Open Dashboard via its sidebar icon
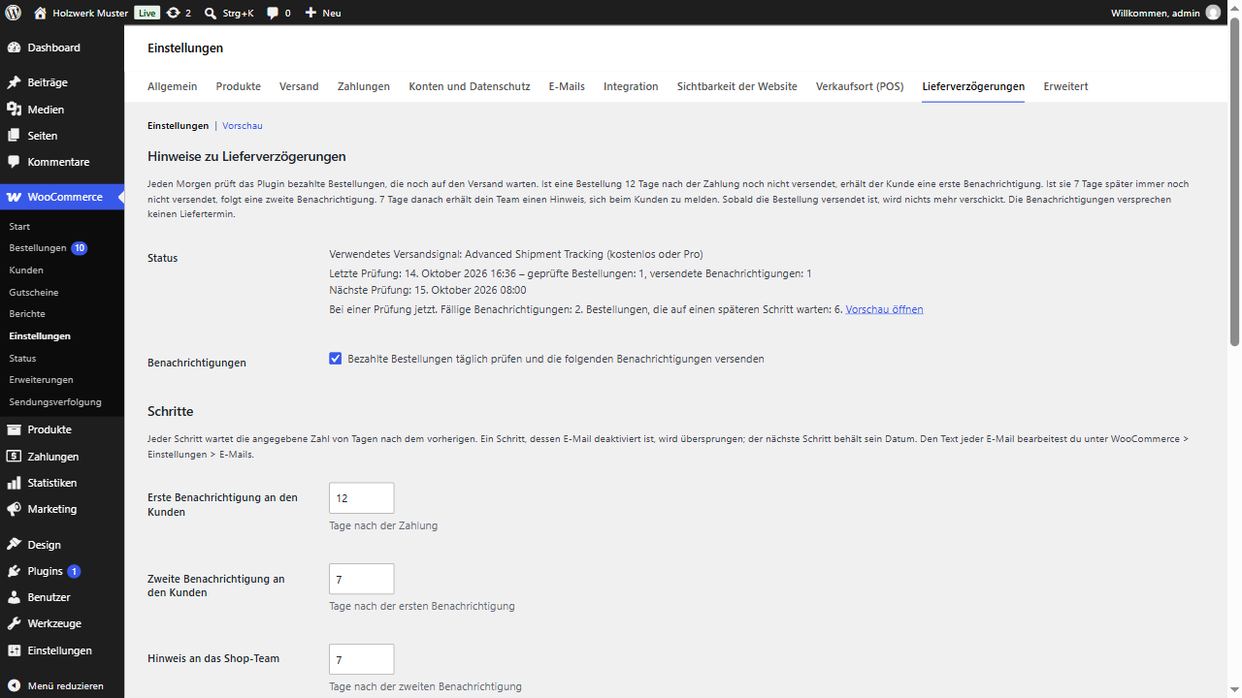The height and width of the screenshot is (698, 1242). tap(15, 48)
